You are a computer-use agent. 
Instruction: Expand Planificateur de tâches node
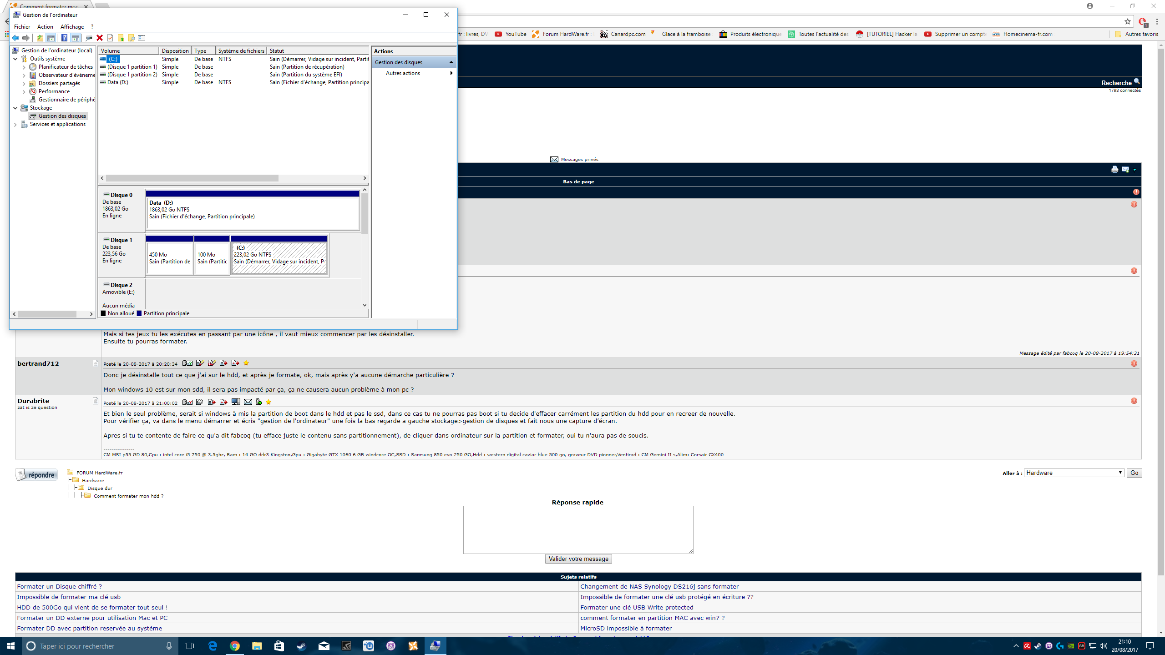(24, 67)
